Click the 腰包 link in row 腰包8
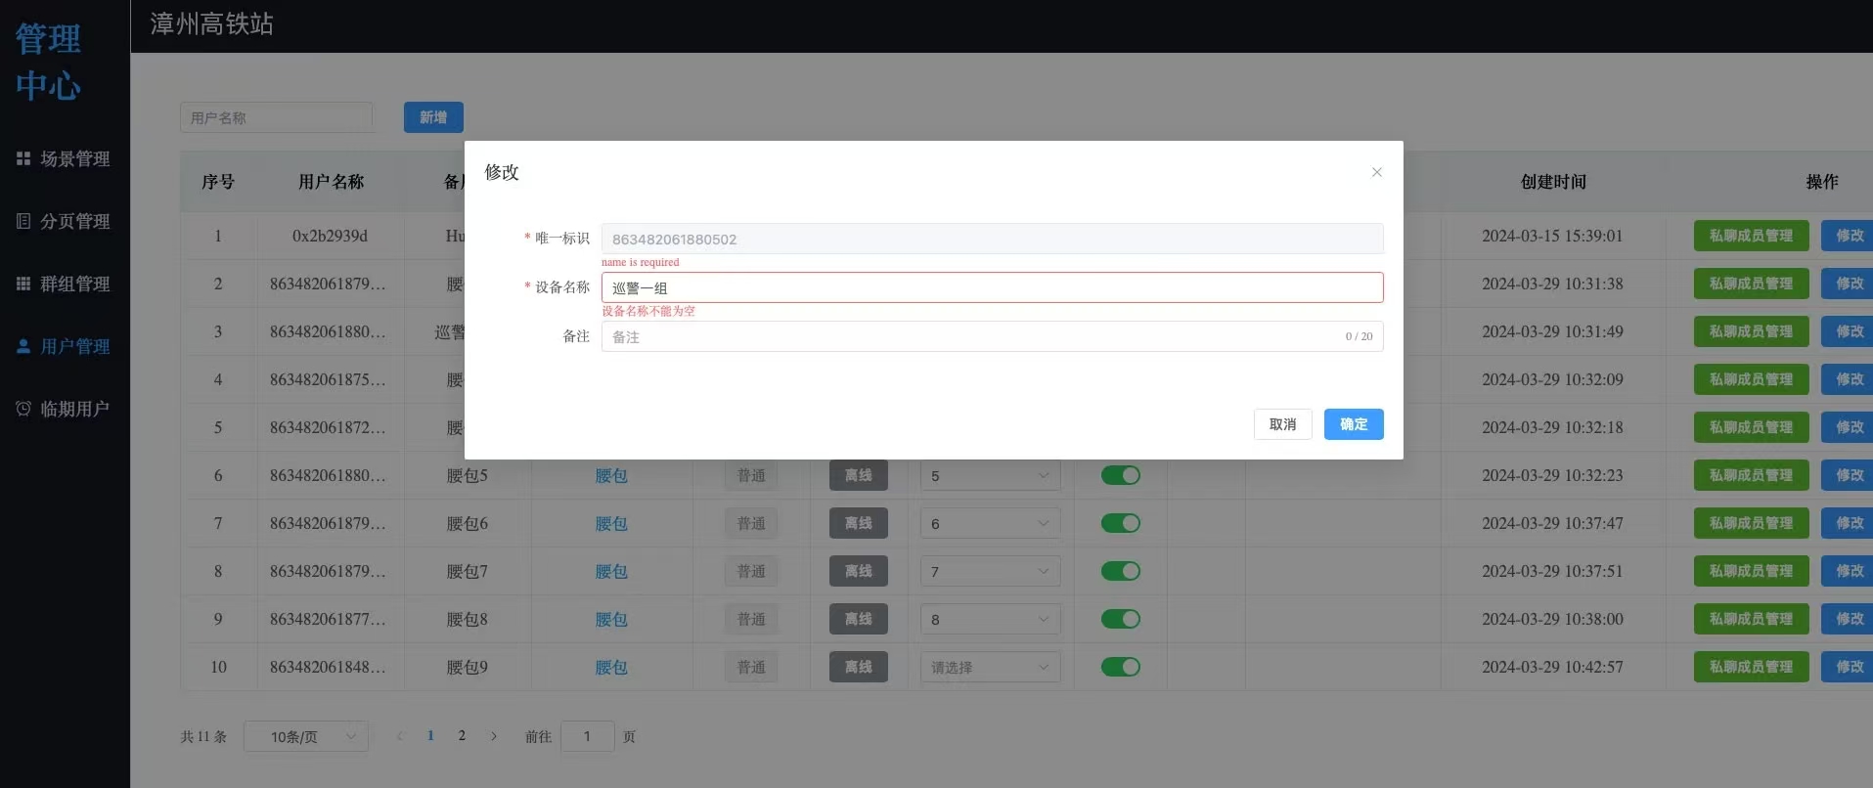Viewport: 1873px width, 788px height. (611, 619)
